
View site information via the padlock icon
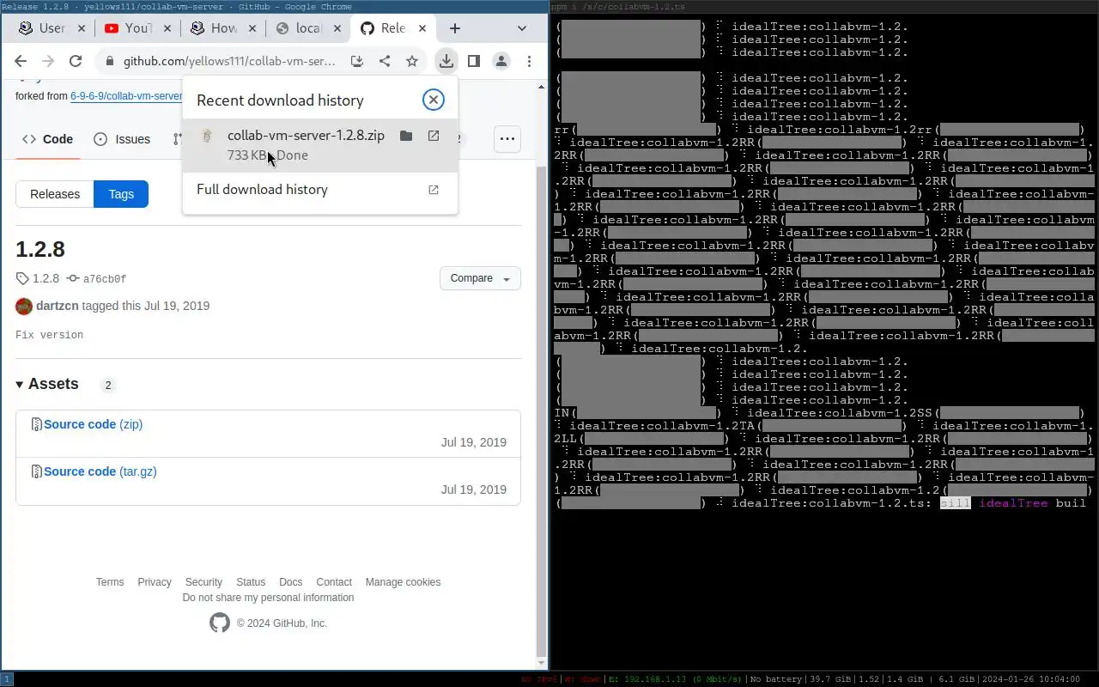[x=110, y=62]
